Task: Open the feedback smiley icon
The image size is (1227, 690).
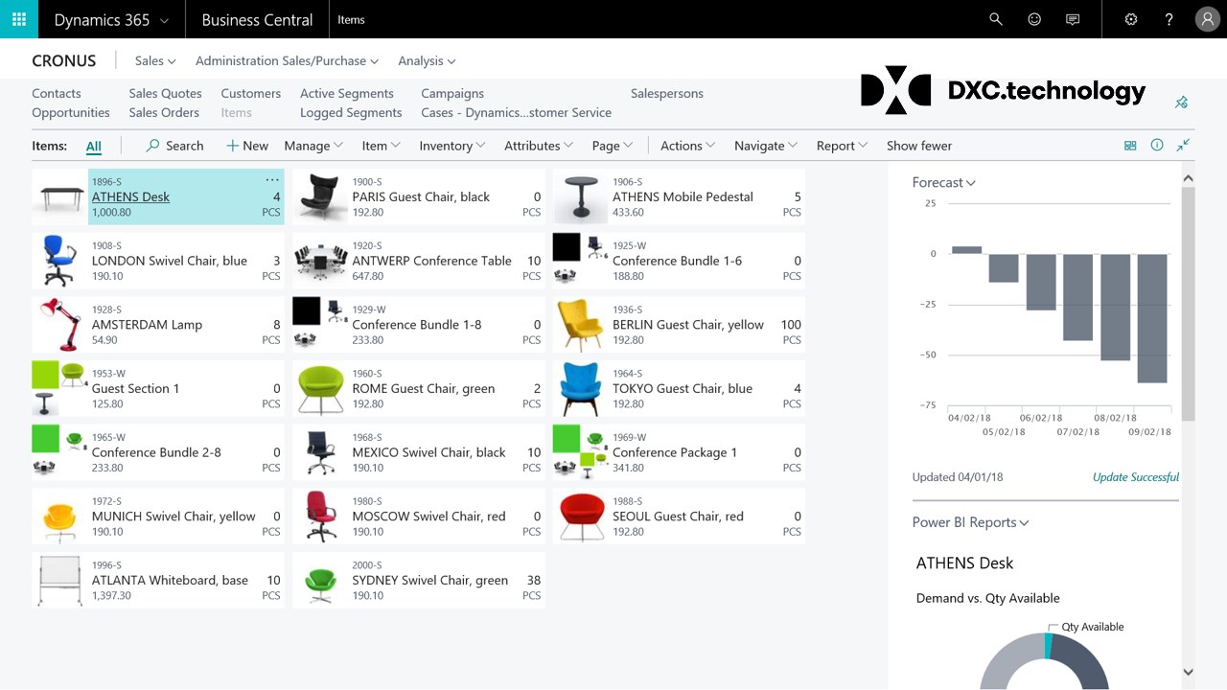Action: (x=1034, y=19)
